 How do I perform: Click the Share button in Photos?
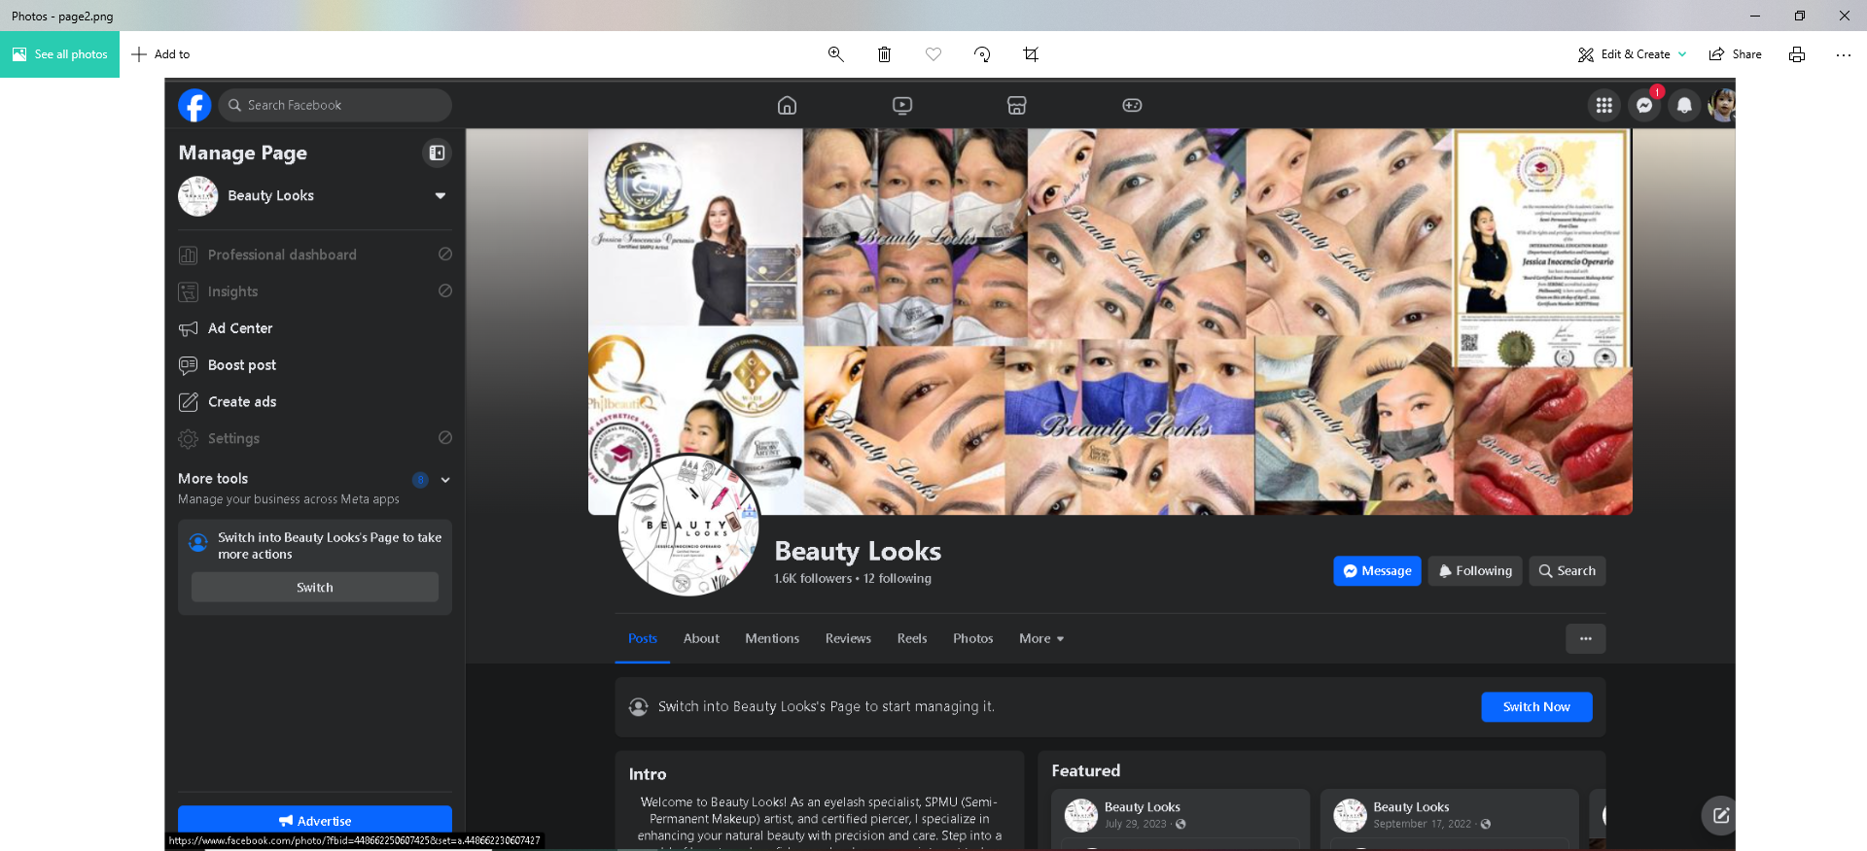coord(1736,54)
